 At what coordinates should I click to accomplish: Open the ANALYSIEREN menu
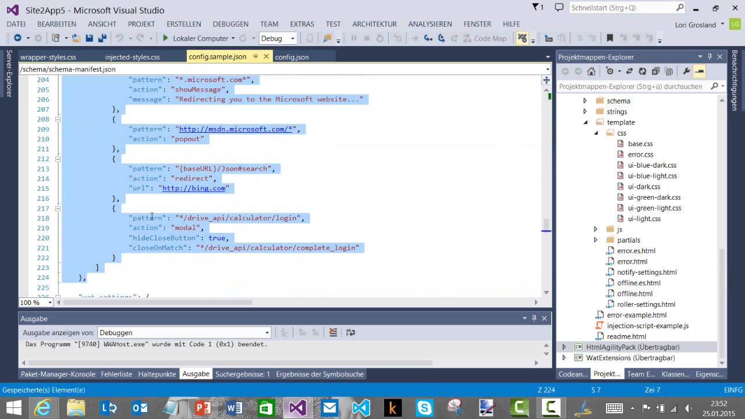pos(430,24)
